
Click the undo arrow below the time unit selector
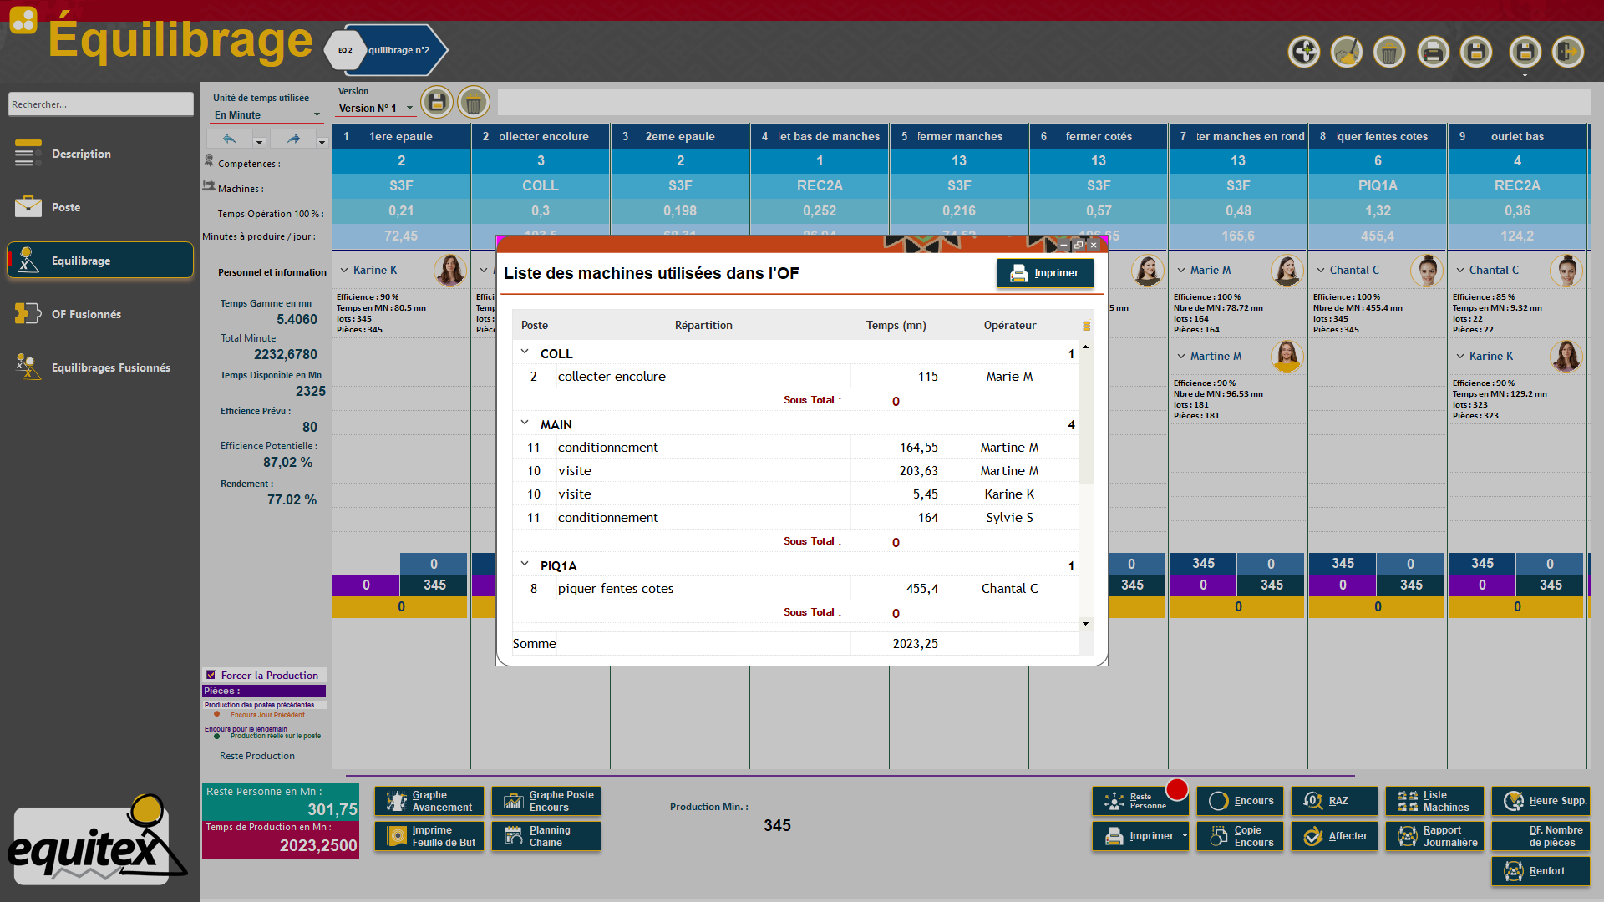pyautogui.click(x=229, y=139)
